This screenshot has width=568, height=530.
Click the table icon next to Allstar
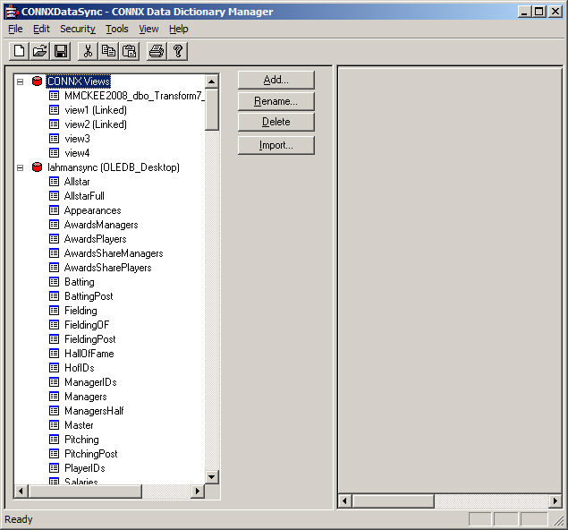[54, 182]
